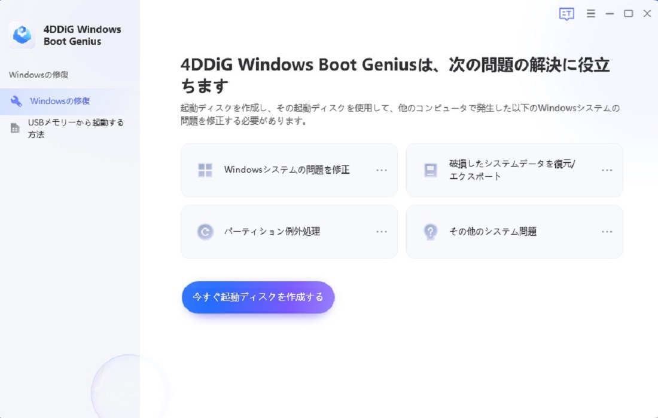Click the disk icon on 破損したシステムデータを復元 card

pos(429,170)
